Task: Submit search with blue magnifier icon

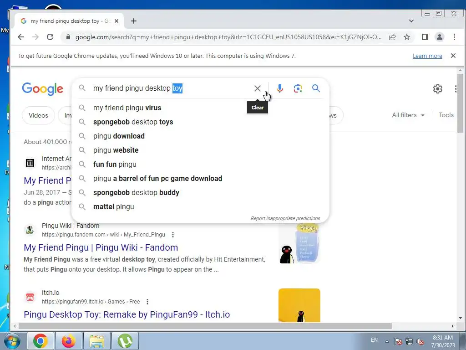Action: pyautogui.click(x=316, y=88)
